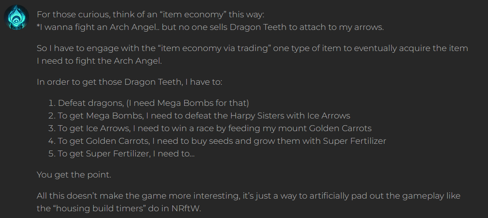Click the final line mentioning NRftW
The width and height of the screenshot is (488, 218).
pos(119,208)
